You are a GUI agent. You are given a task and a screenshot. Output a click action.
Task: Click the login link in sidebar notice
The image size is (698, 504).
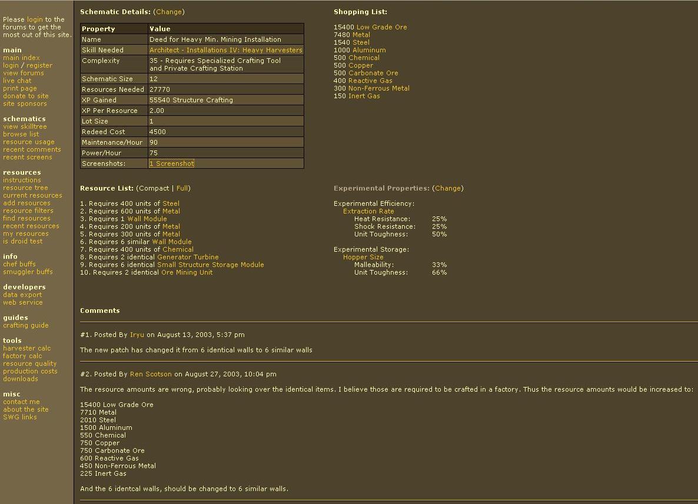click(x=35, y=19)
